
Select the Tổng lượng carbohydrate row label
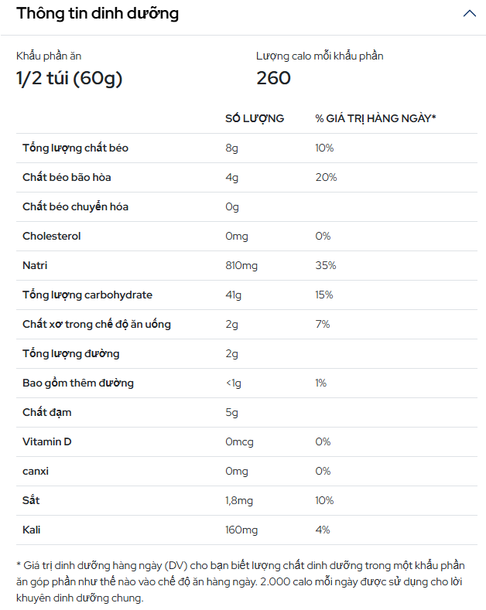87,295
